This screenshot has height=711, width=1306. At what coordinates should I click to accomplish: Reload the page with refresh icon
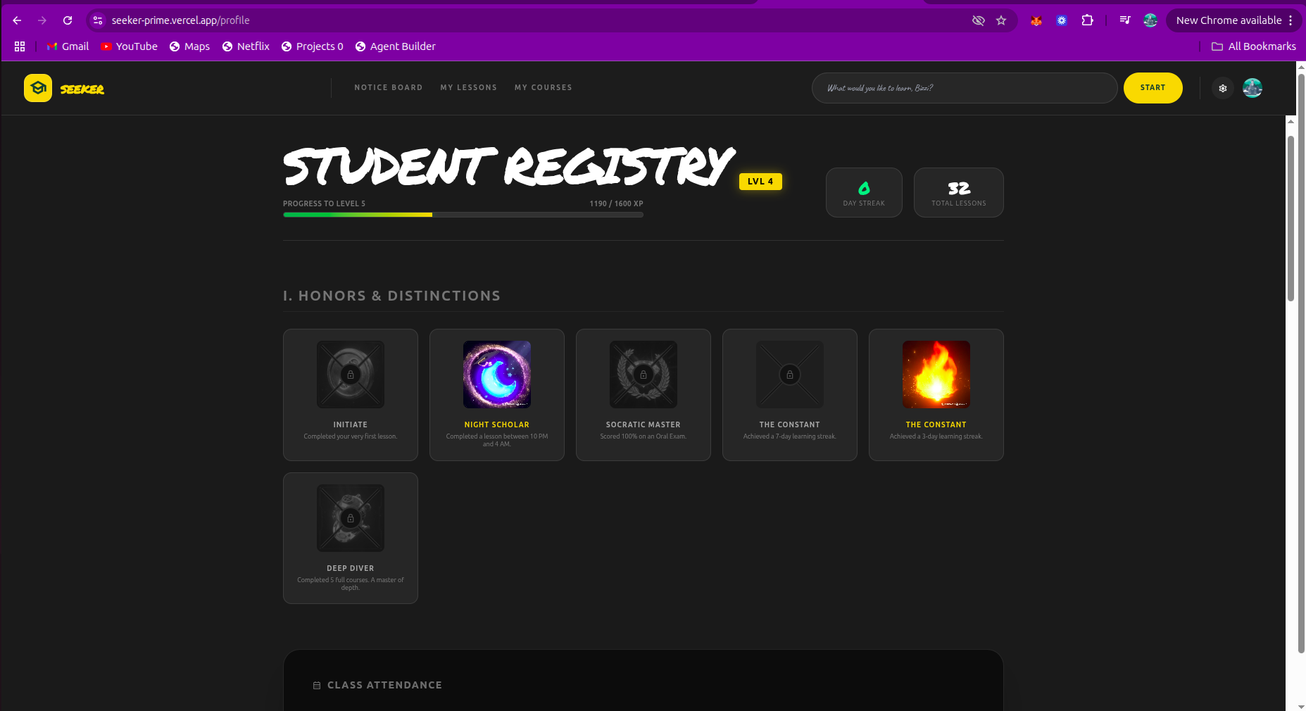tap(68, 20)
